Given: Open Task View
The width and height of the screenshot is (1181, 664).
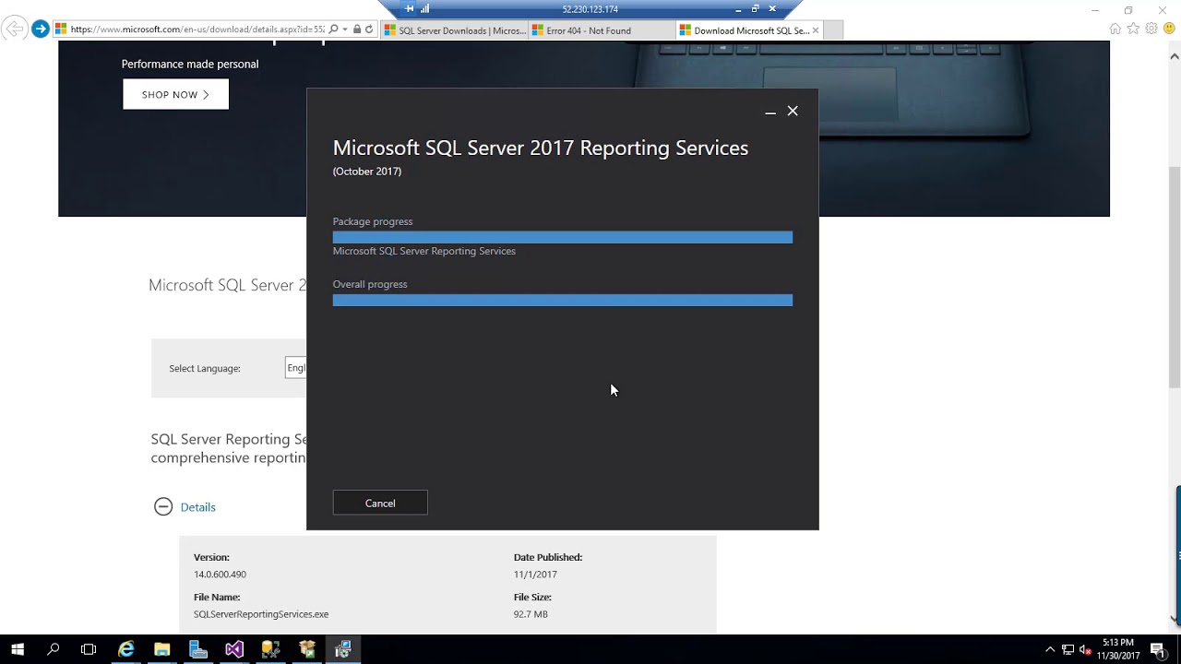Looking at the screenshot, I should [x=89, y=649].
